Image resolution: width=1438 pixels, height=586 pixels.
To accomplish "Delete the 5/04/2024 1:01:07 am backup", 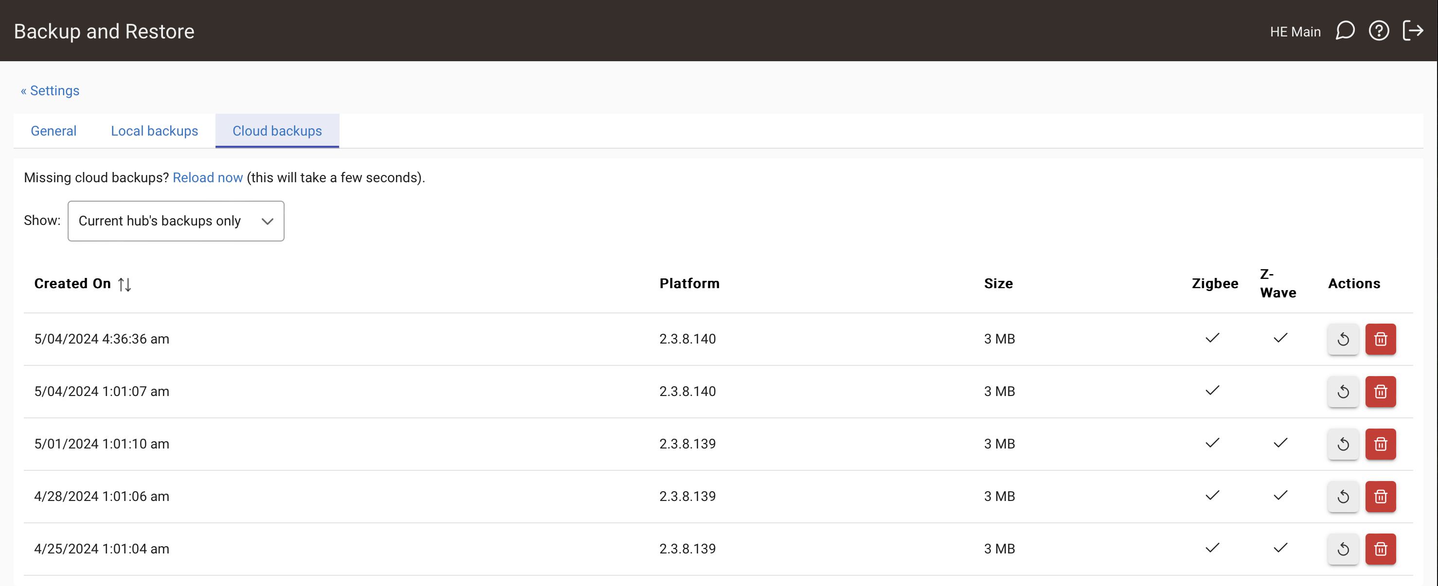I will tap(1381, 392).
